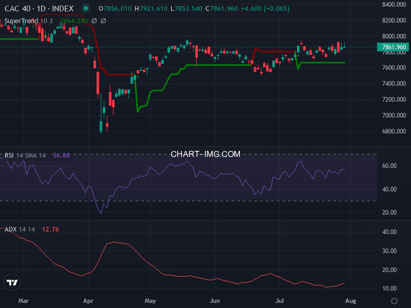Click the 6800.000 price scale label
Screen dimensions: 411x308
[394, 131]
